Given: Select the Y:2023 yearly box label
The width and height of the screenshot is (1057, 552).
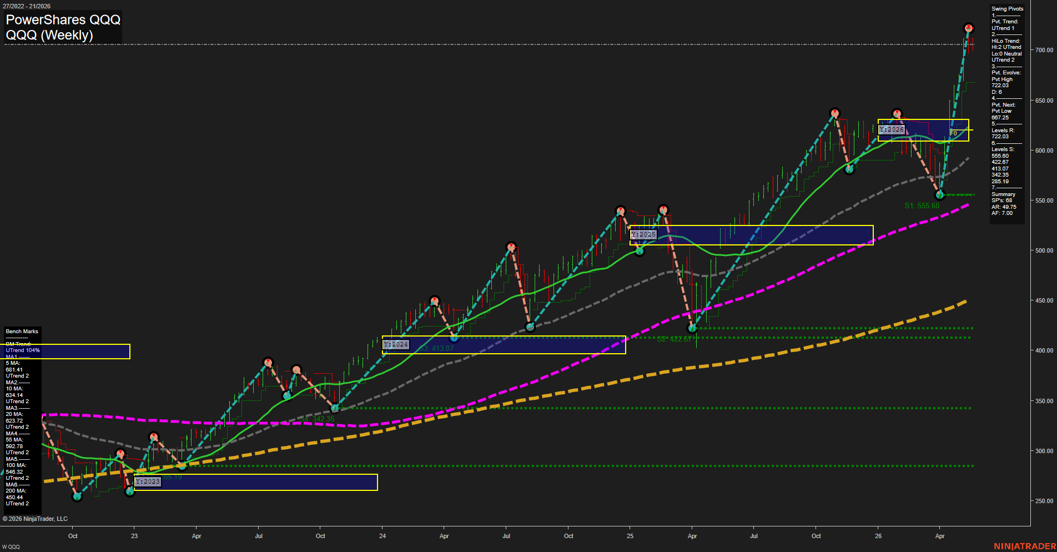Looking at the screenshot, I should [x=148, y=481].
